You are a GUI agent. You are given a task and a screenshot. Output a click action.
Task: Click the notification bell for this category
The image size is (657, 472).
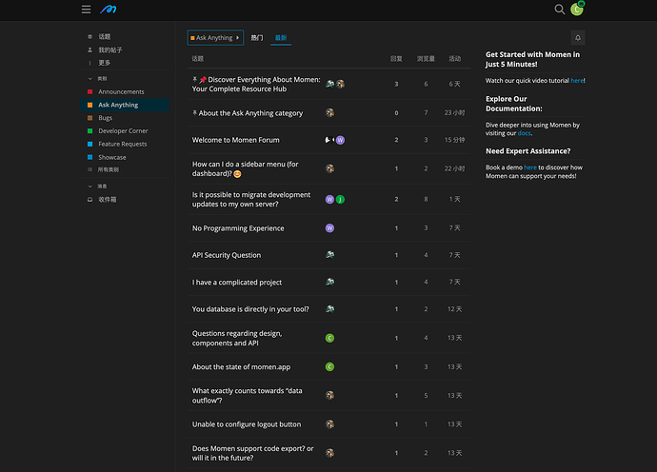tap(578, 38)
